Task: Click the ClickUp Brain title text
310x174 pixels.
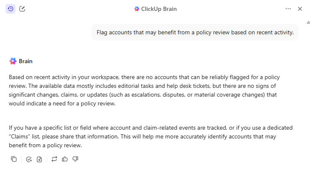Action: [159, 9]
